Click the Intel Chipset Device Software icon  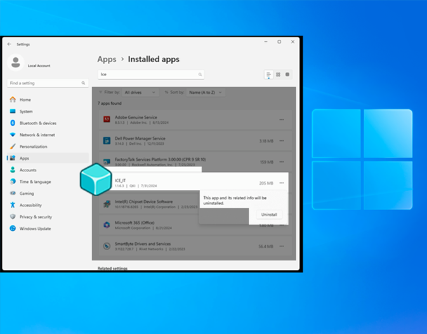(x=107, y=204)
